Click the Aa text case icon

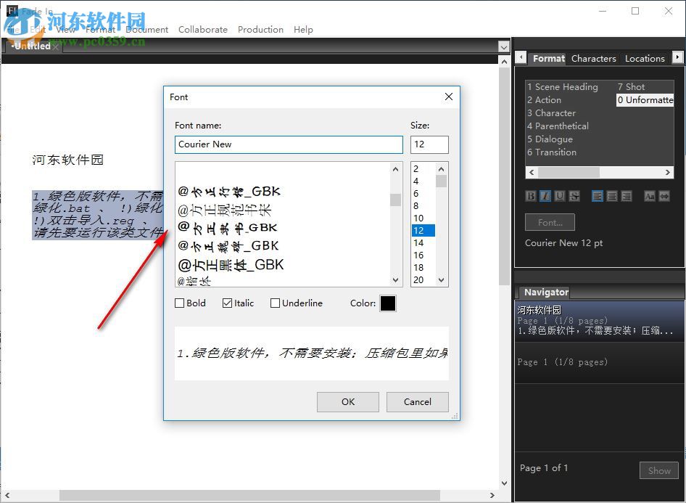649,195
